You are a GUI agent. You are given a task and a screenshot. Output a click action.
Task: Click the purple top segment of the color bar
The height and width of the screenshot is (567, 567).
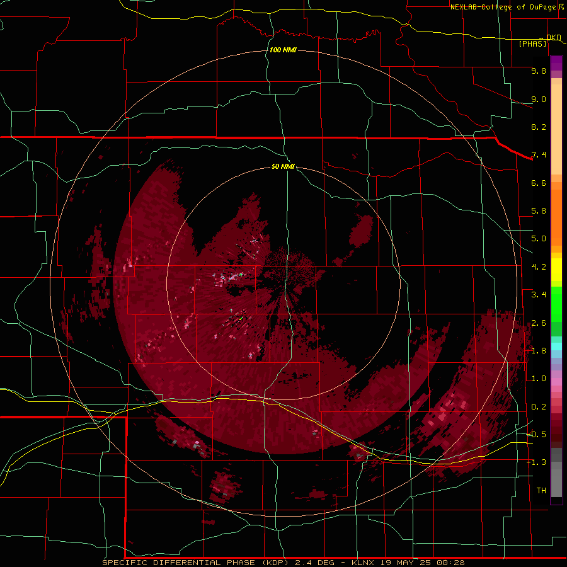(x=556, y=63)
